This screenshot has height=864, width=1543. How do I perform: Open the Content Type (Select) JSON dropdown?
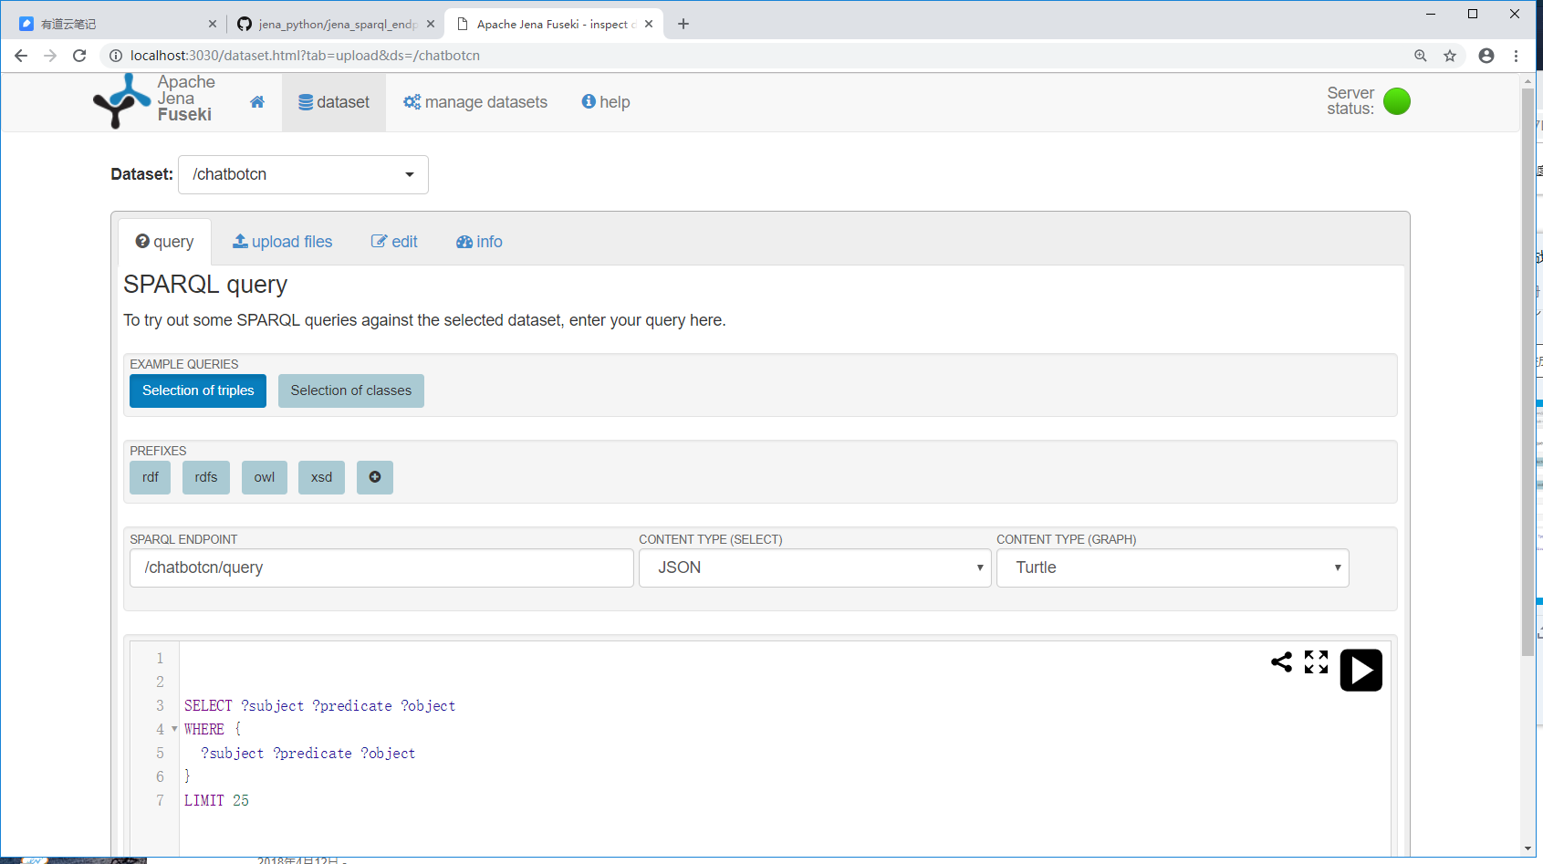(x=815, y=567)
